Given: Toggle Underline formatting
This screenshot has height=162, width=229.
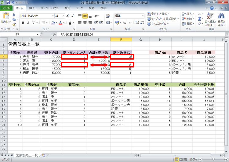Looking at the screenshot, I should [x=33, y=23].
